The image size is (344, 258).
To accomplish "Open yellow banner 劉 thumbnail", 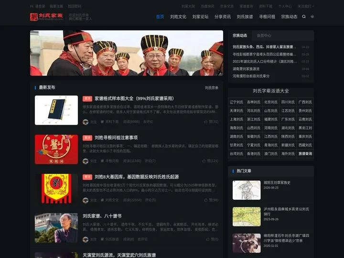I will click(56, 189).
